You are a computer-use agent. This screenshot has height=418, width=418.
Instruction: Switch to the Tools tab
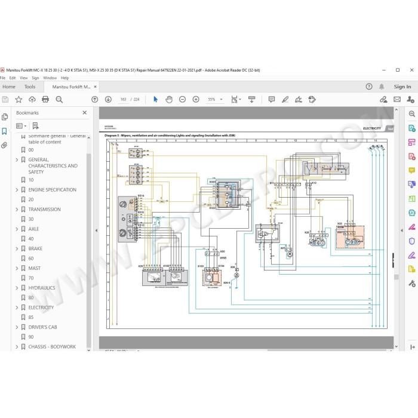30,87
